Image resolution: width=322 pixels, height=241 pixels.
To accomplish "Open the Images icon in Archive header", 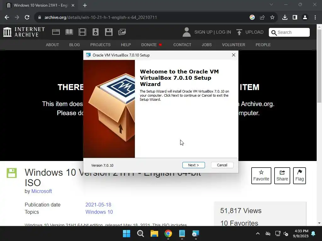I will [122, 32].
